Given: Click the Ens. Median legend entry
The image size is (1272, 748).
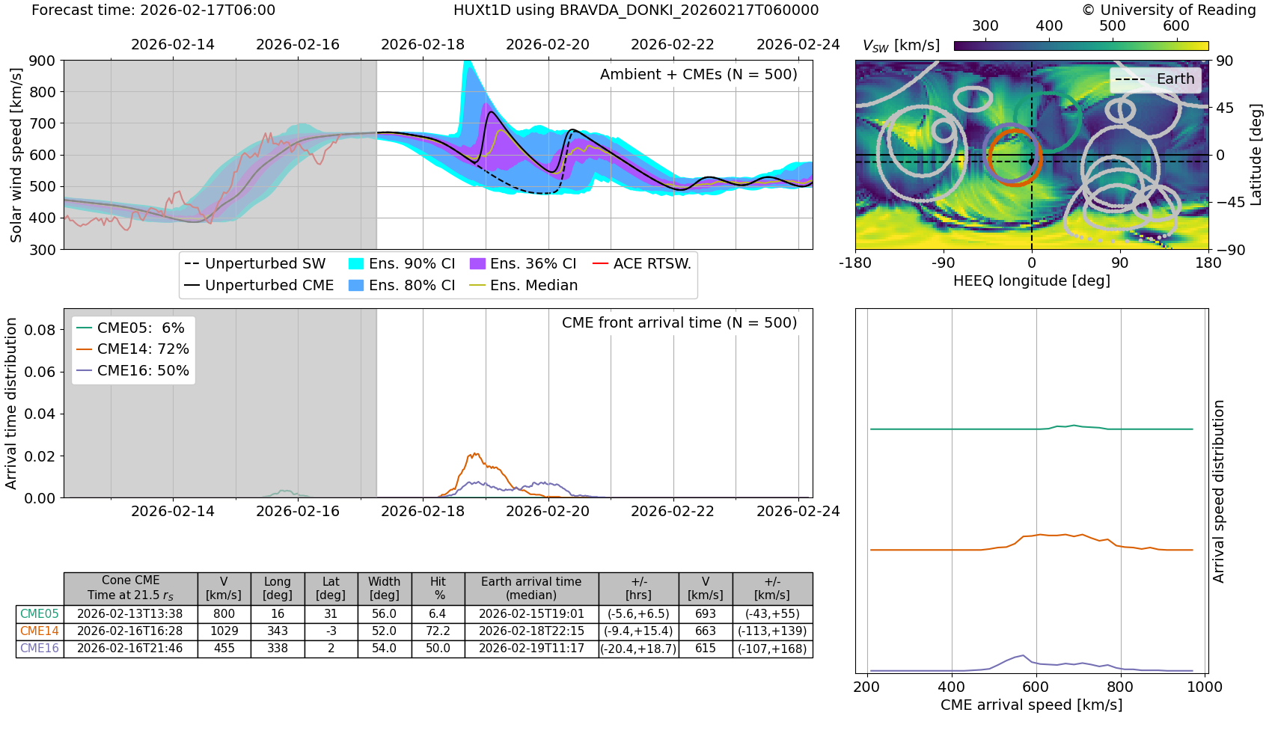Looking at the screenshot, I should click(524, 286).
